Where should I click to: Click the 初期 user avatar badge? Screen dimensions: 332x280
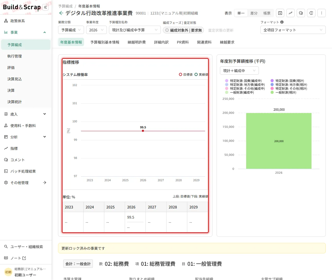point(8,272)
